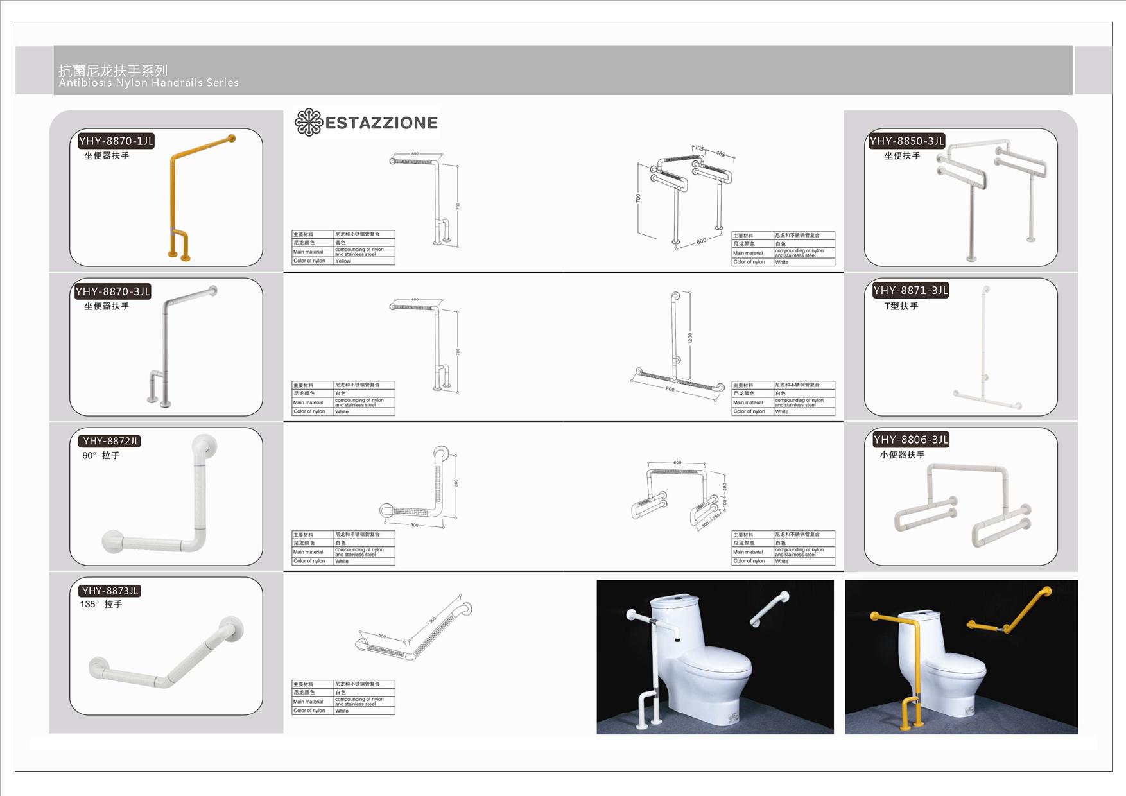Click the Antibiosis Nylon Handrails Series heading

coord(148,83)
